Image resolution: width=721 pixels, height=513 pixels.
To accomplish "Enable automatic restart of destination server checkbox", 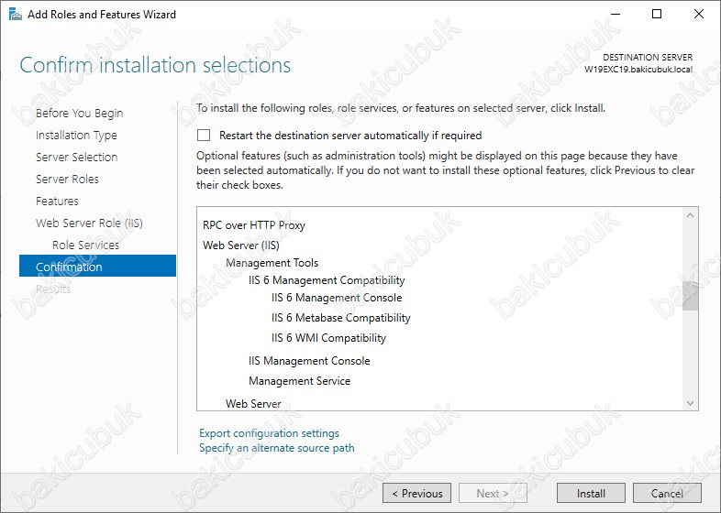I will coord(204,136).
